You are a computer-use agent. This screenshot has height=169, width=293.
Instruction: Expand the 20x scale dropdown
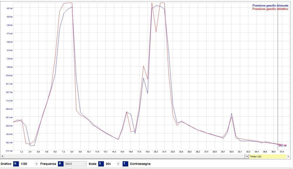click(119, 164)
